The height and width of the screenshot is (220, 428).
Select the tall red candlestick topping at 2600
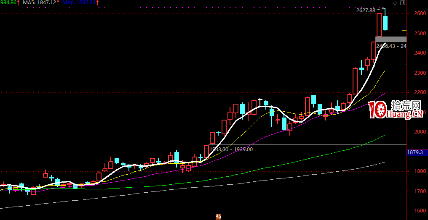[379, 25]
